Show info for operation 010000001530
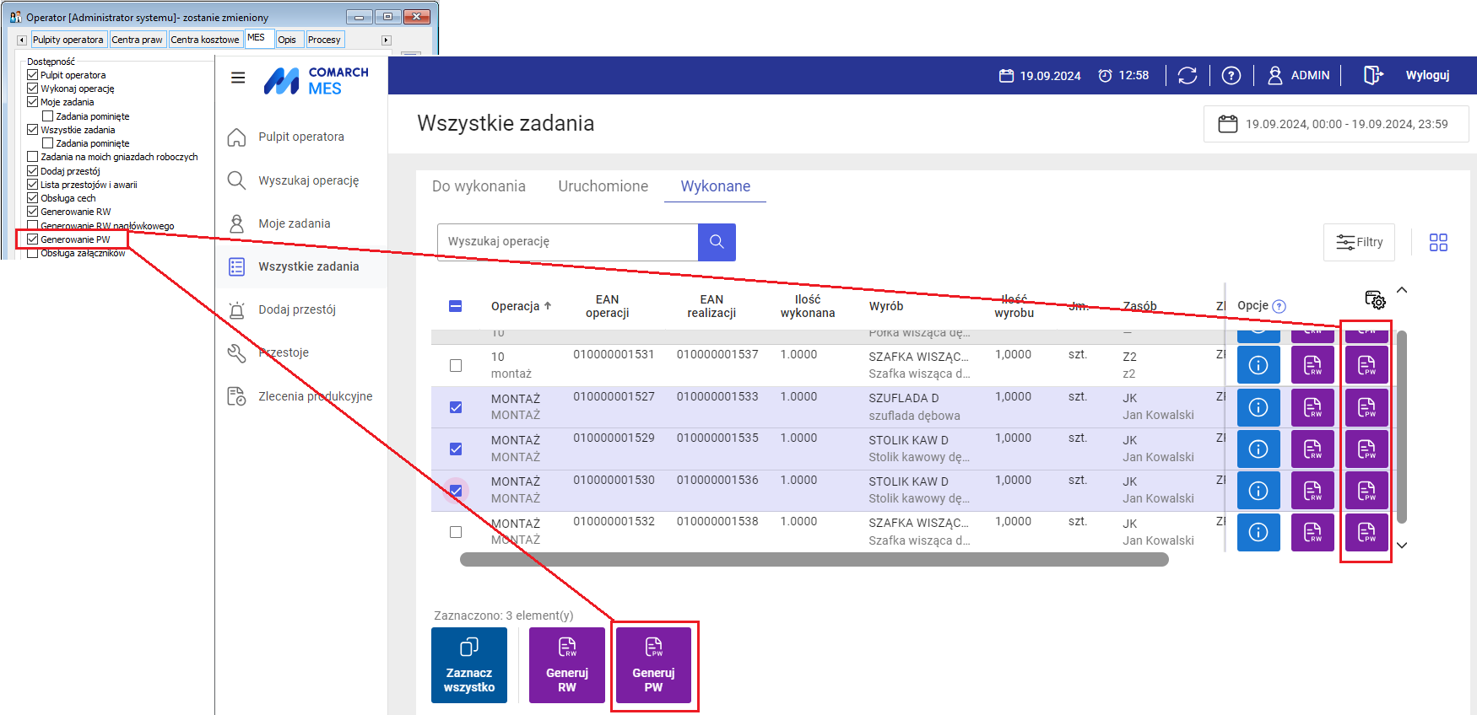The width and height of the screenshot is (1477, 715). click(1258, 490)
